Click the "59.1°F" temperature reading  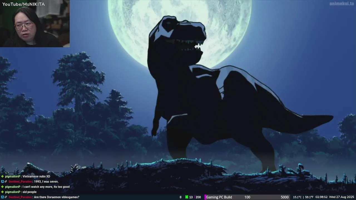click(309, 197)
